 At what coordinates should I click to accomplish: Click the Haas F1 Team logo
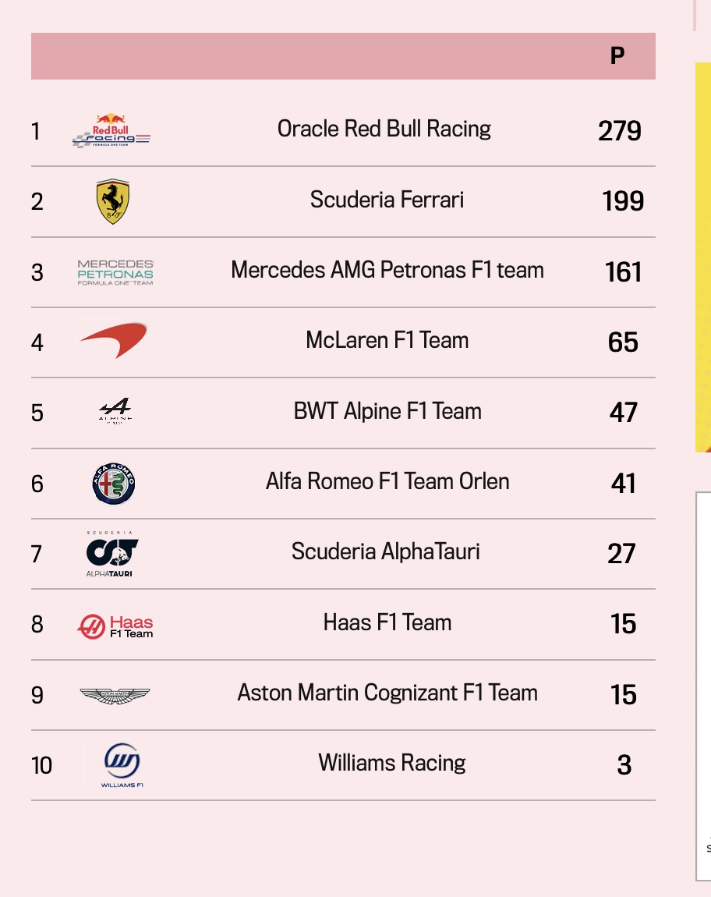pyautogui.click(x=115, y=626)
